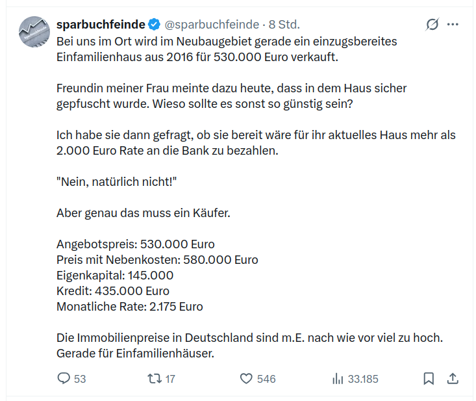Open view analytics bar chart icon

tap(338, 379)
